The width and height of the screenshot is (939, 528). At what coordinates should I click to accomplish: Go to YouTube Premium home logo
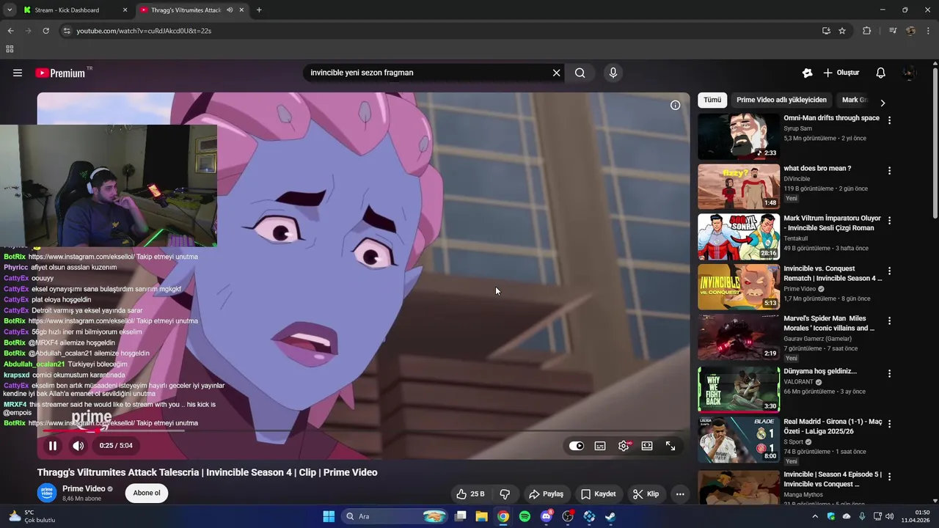point(60,73)
